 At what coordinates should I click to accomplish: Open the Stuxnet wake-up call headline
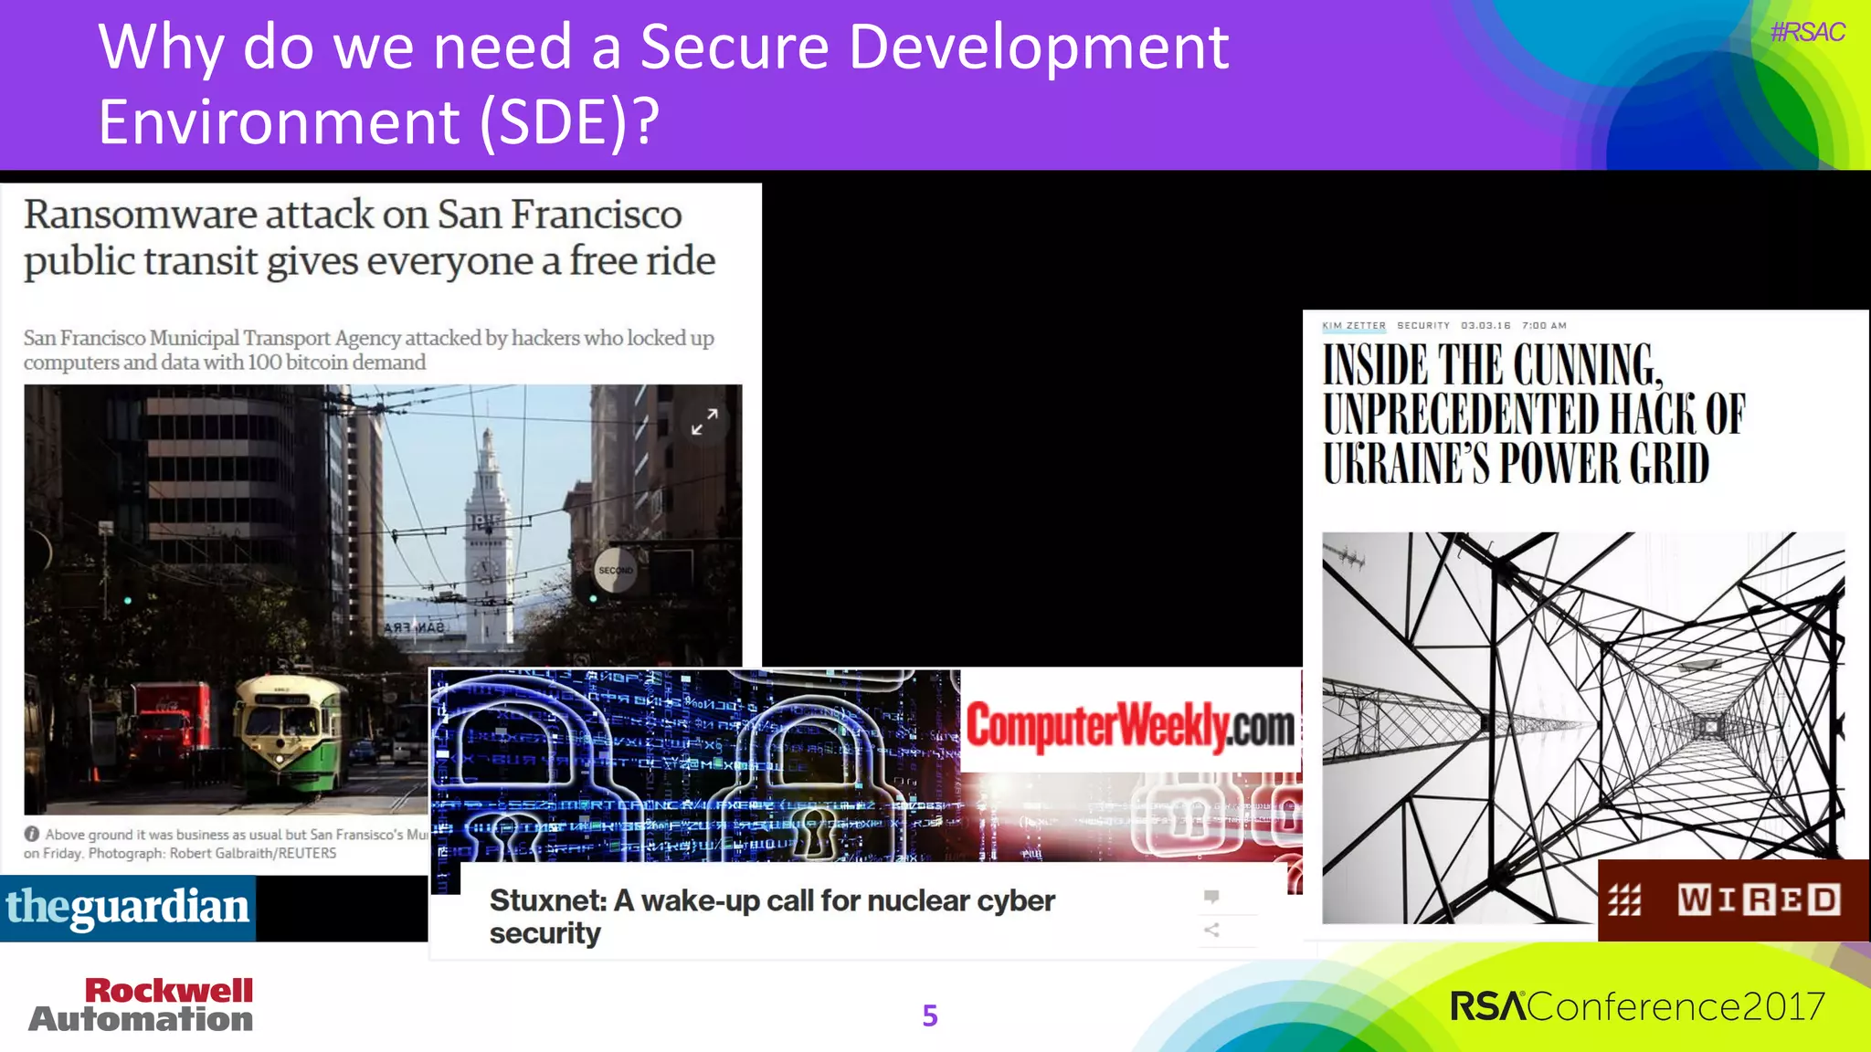[x=772, y=916]
